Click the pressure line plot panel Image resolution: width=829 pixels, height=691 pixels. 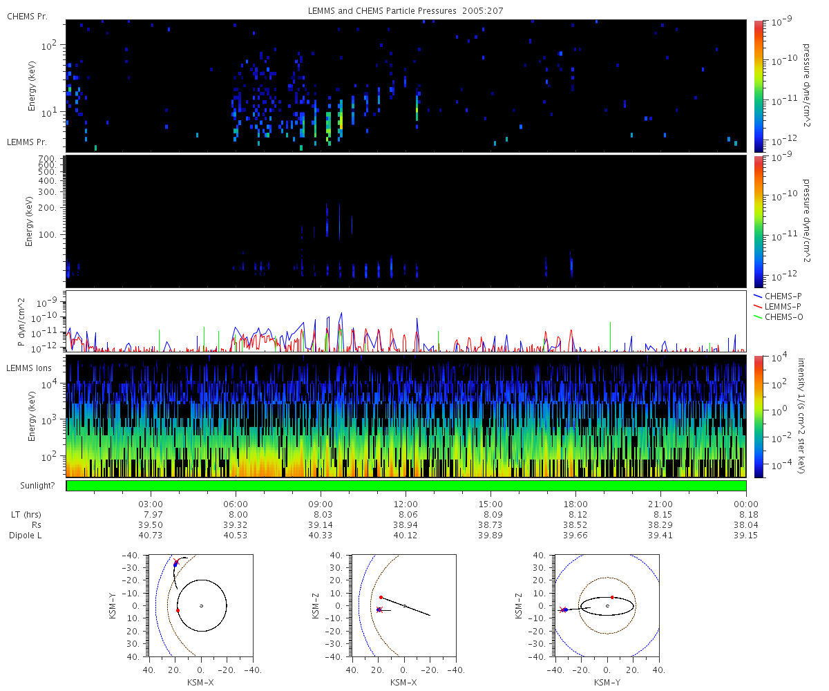(406, 322)
